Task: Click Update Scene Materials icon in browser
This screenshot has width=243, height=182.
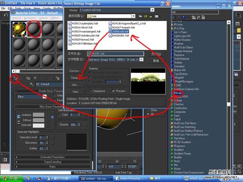Action: coord(194,17)
